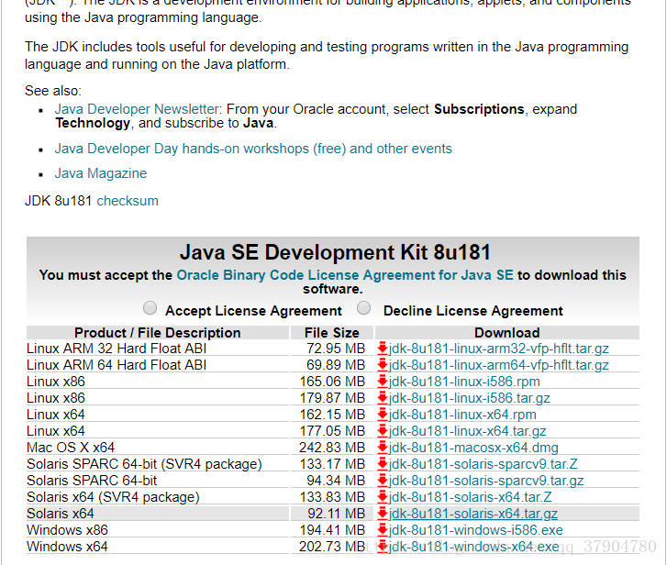Image resolution: width=667 pixels, height=565 pixels.
Task: Click red download arrow for windows-i586.exe
Action: tap(383, 530)
